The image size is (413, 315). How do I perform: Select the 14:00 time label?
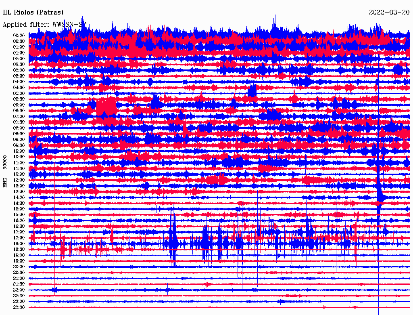[x=19, y=197]
